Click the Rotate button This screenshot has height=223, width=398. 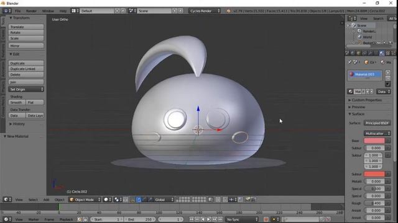click(26, 33)
